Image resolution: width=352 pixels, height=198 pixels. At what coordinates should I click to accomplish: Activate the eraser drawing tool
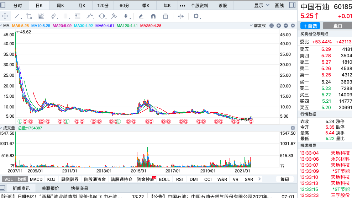coord(141,16)
